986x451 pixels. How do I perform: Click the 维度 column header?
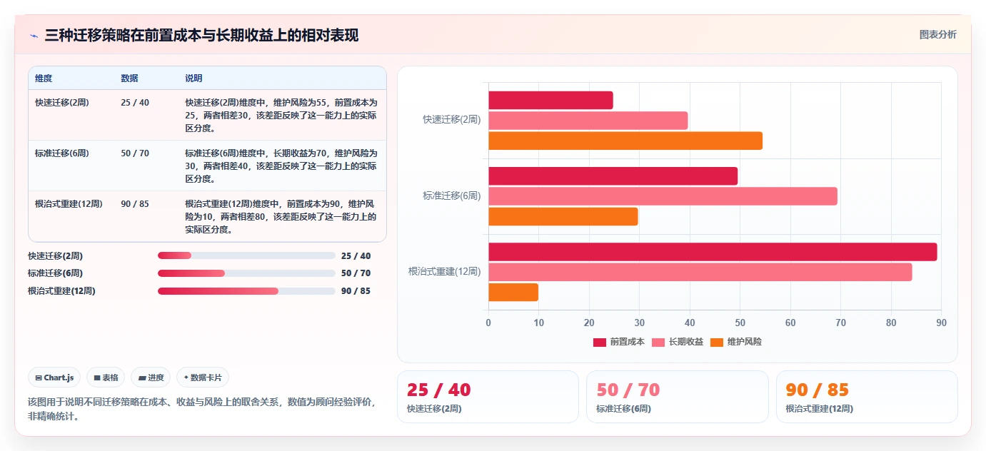[44, 78]
